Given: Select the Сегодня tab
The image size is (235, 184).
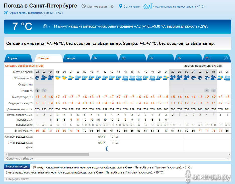Looking at the screenshot, I should [x=48, y=58].
